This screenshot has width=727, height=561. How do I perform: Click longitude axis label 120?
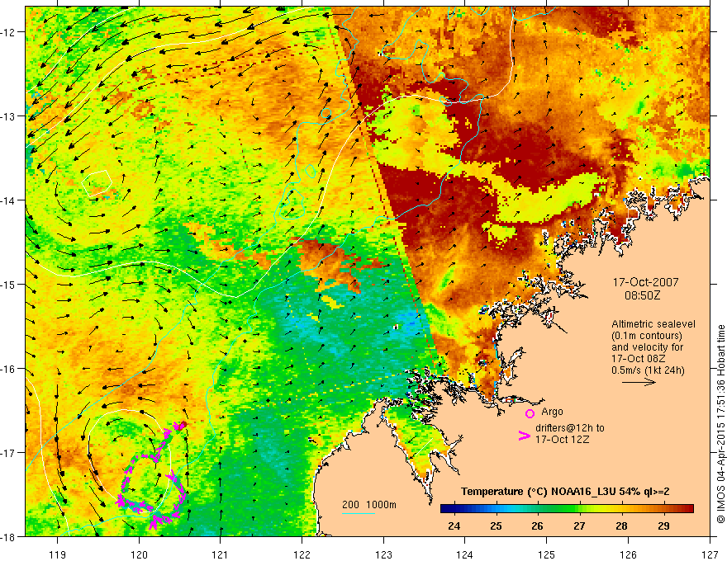click(139, 554)
